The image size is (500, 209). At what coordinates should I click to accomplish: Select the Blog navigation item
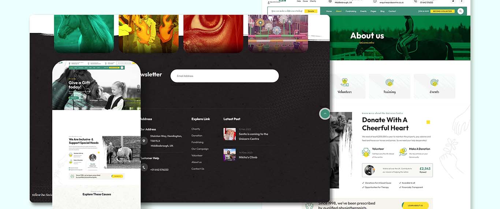click(x=382, y=11)
